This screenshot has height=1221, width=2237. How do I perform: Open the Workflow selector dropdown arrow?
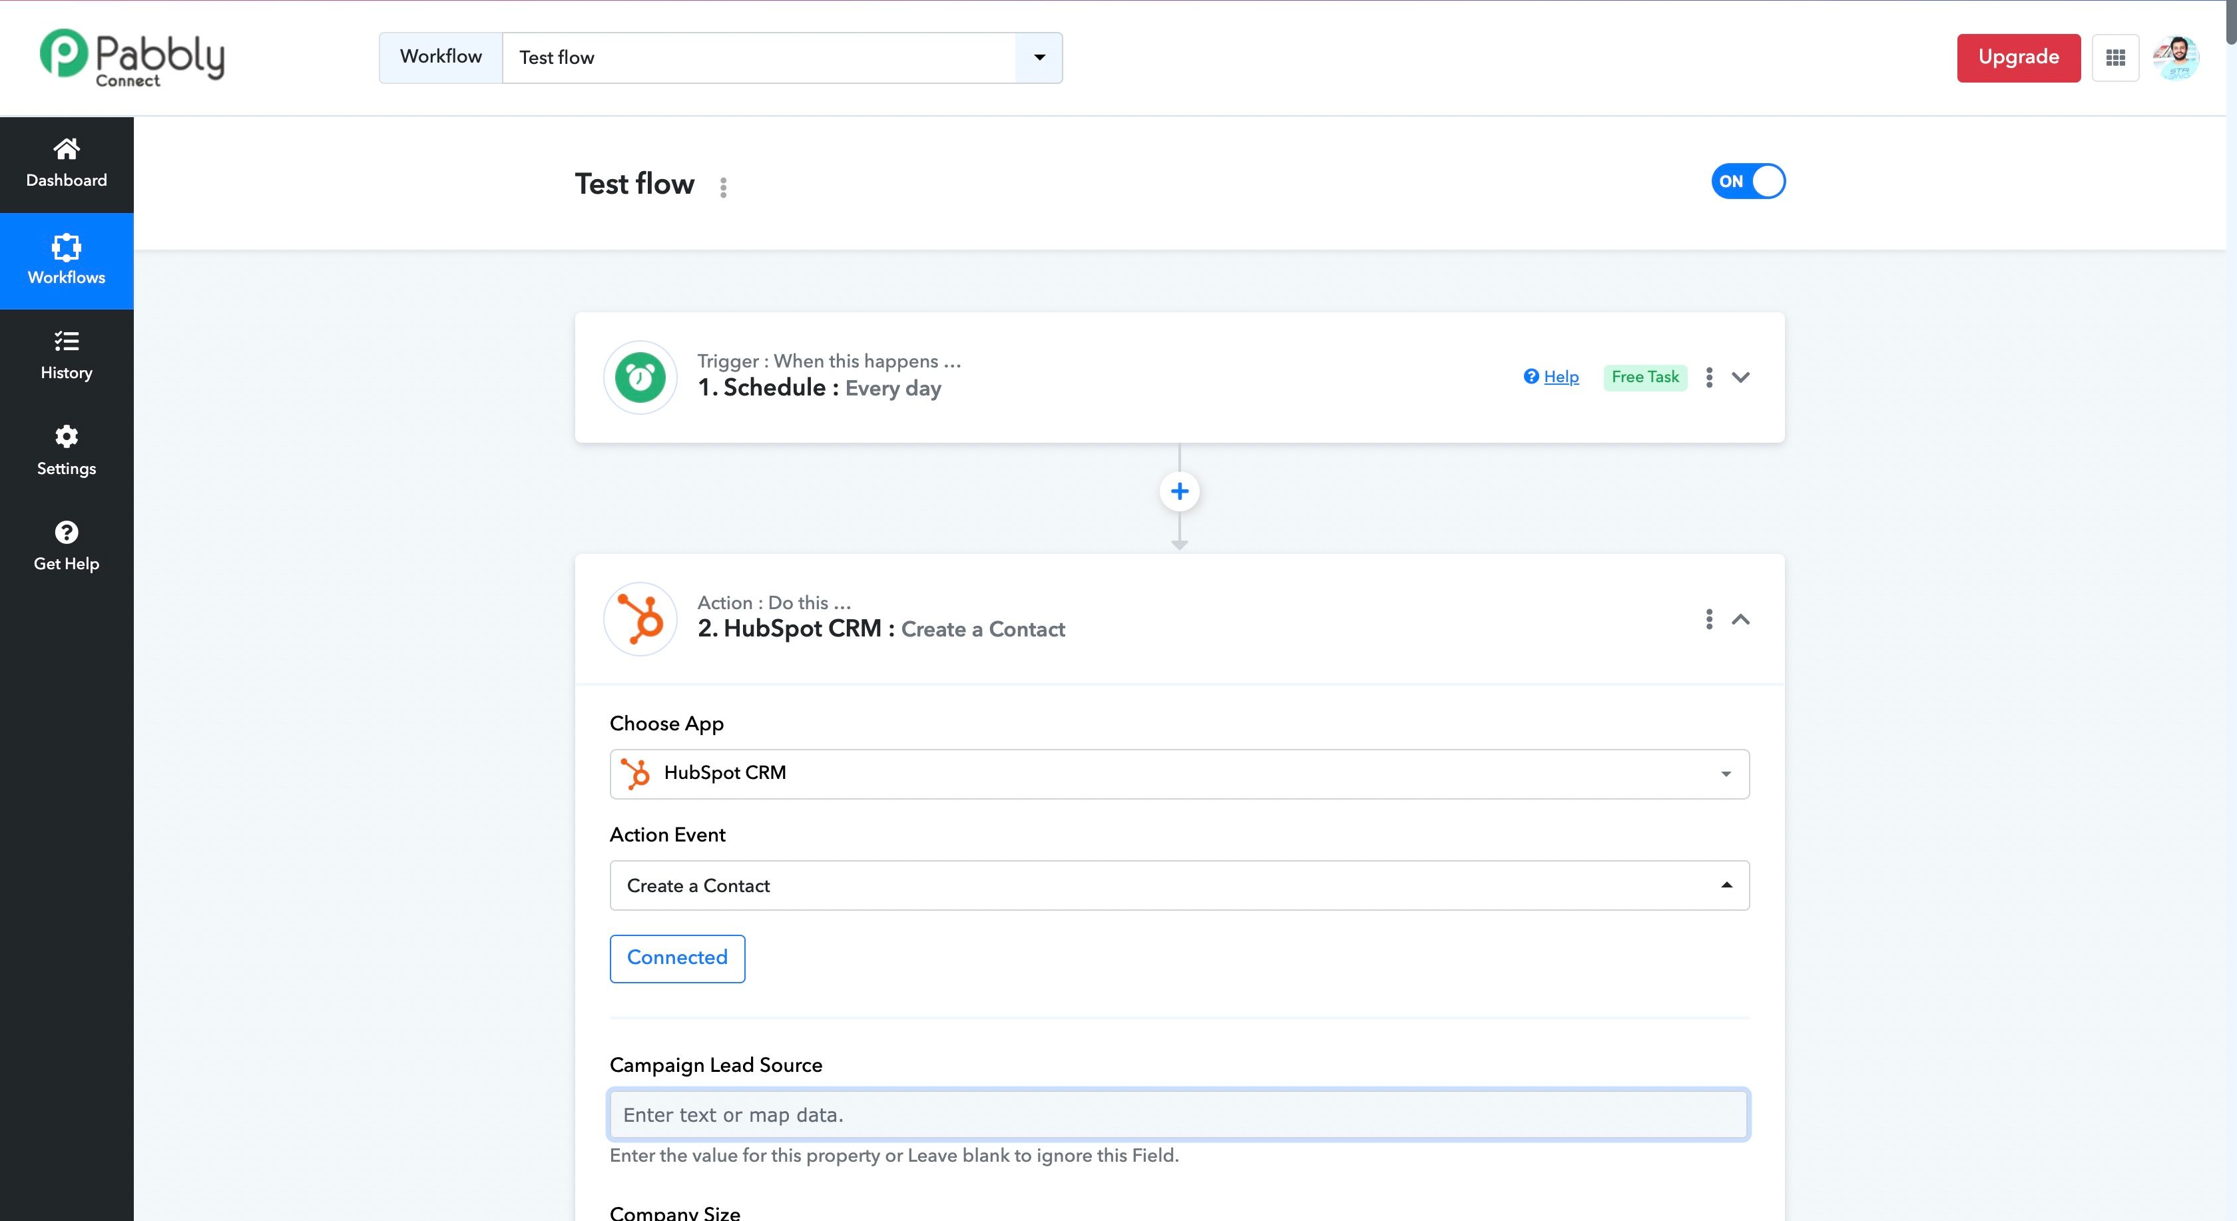tap(1039, 57)
